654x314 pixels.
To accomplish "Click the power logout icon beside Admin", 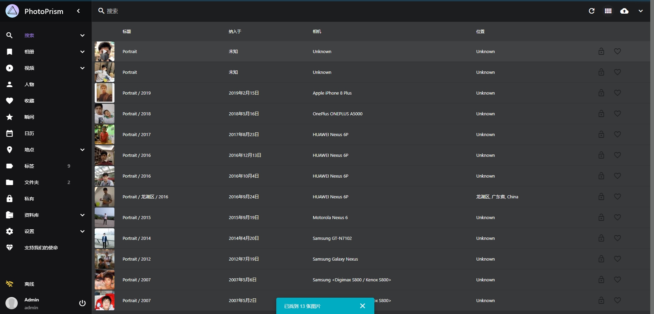I will coord(82,303).
